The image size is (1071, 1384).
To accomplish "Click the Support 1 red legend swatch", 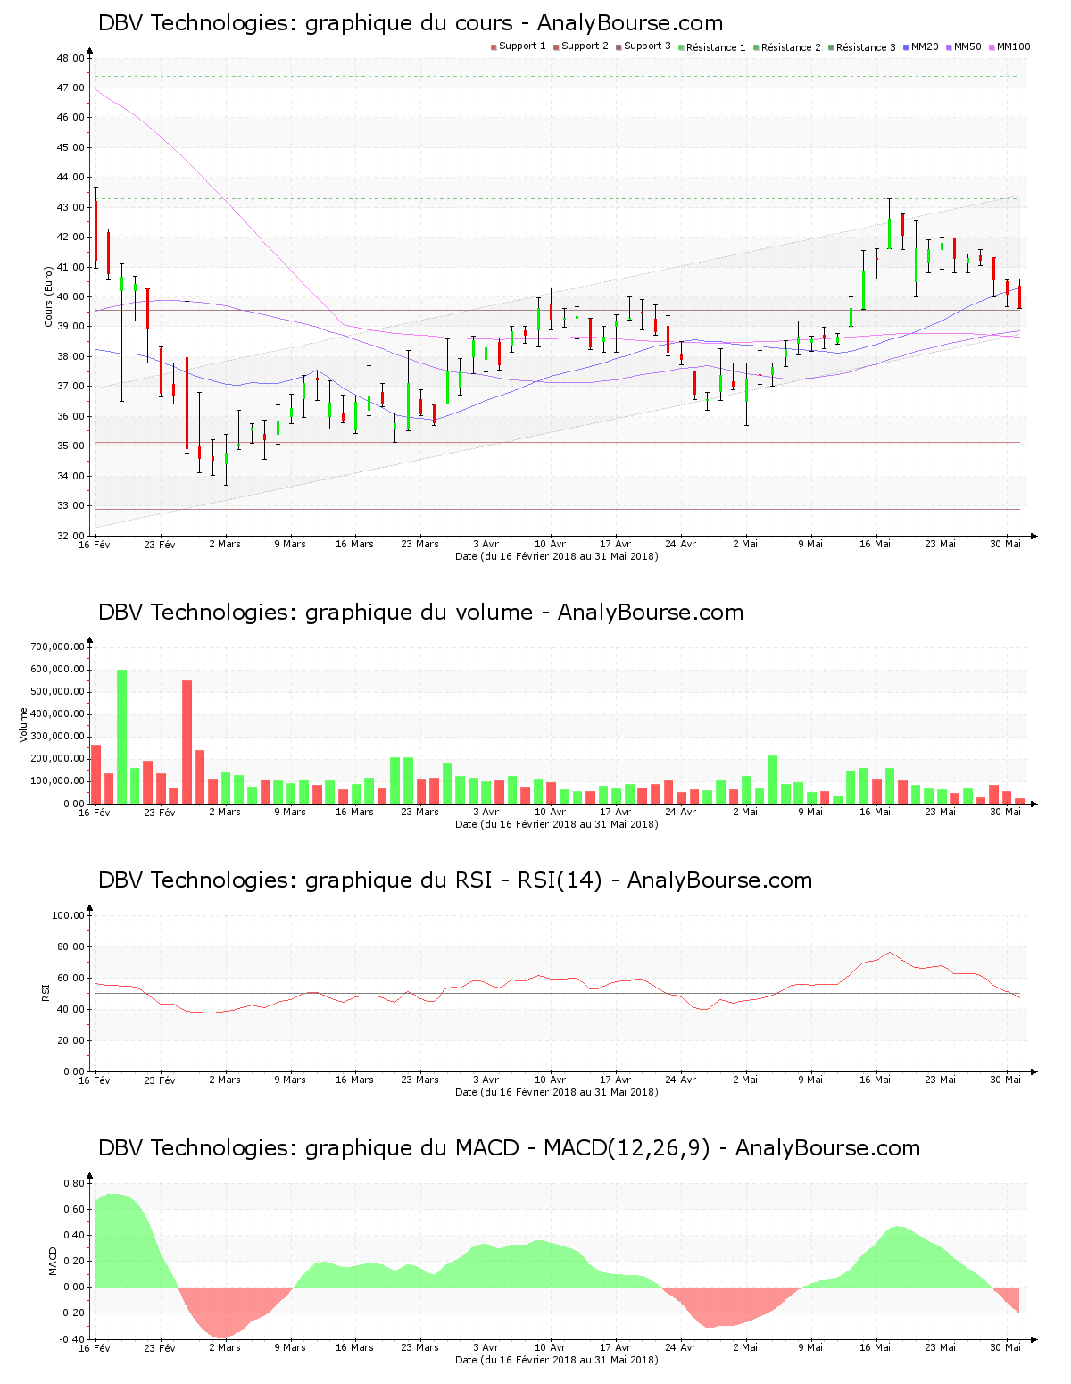I will (x=494, y=47).
